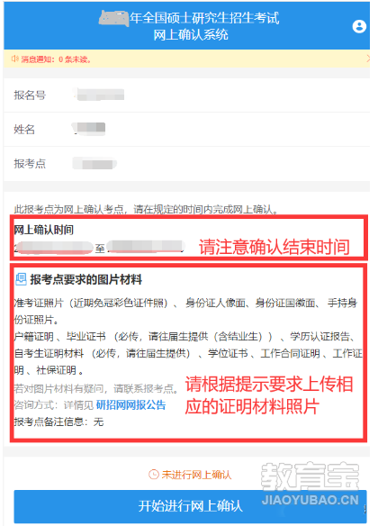Expand the notification bar right arrow
Image resolution: width=378 pixels, height=526 pixels.
tap(367, 59)
